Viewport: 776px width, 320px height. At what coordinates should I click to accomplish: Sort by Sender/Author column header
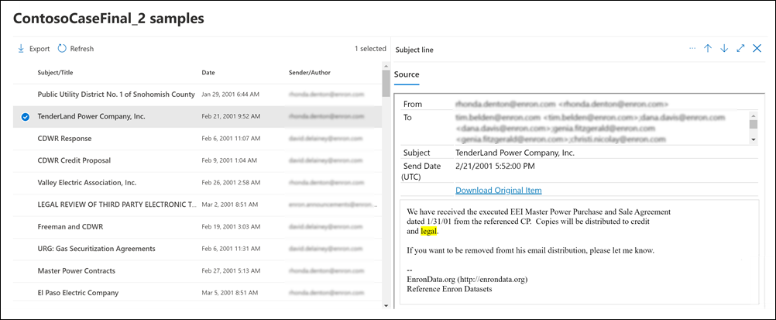coord(309,72)
